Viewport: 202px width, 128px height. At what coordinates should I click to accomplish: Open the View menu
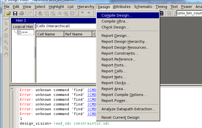pyautogui.click(x=27, y=7)
